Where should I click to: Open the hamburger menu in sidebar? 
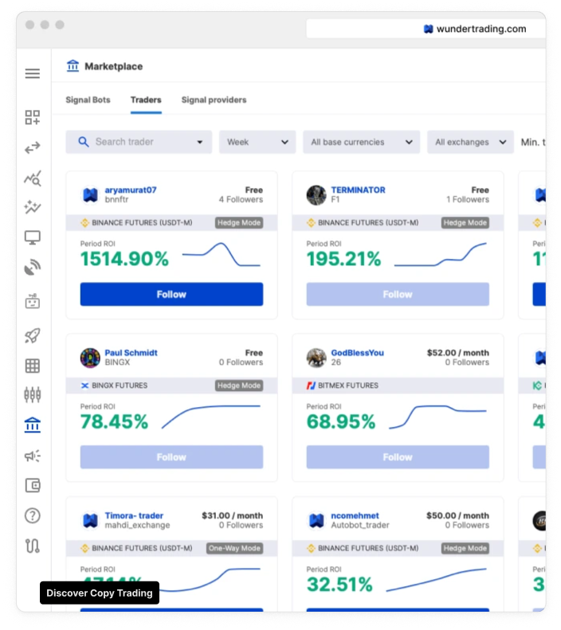[33, 73]
